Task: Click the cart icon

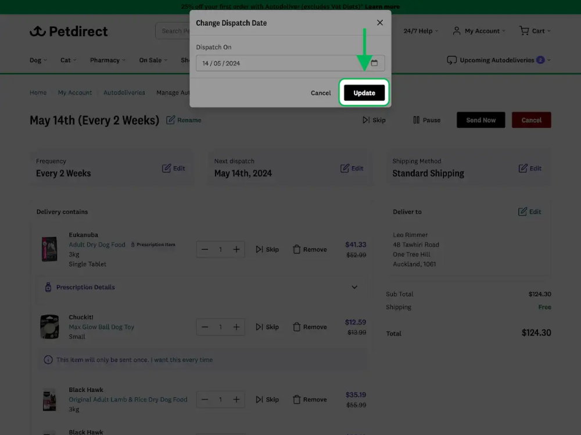Action: [x=524, y=30]
